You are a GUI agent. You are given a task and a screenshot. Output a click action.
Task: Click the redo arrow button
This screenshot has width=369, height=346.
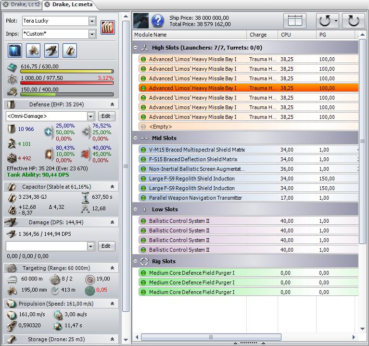click(x=354, y=21)
